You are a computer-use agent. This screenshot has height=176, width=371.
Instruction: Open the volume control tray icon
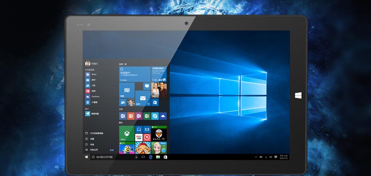(271, 157)
